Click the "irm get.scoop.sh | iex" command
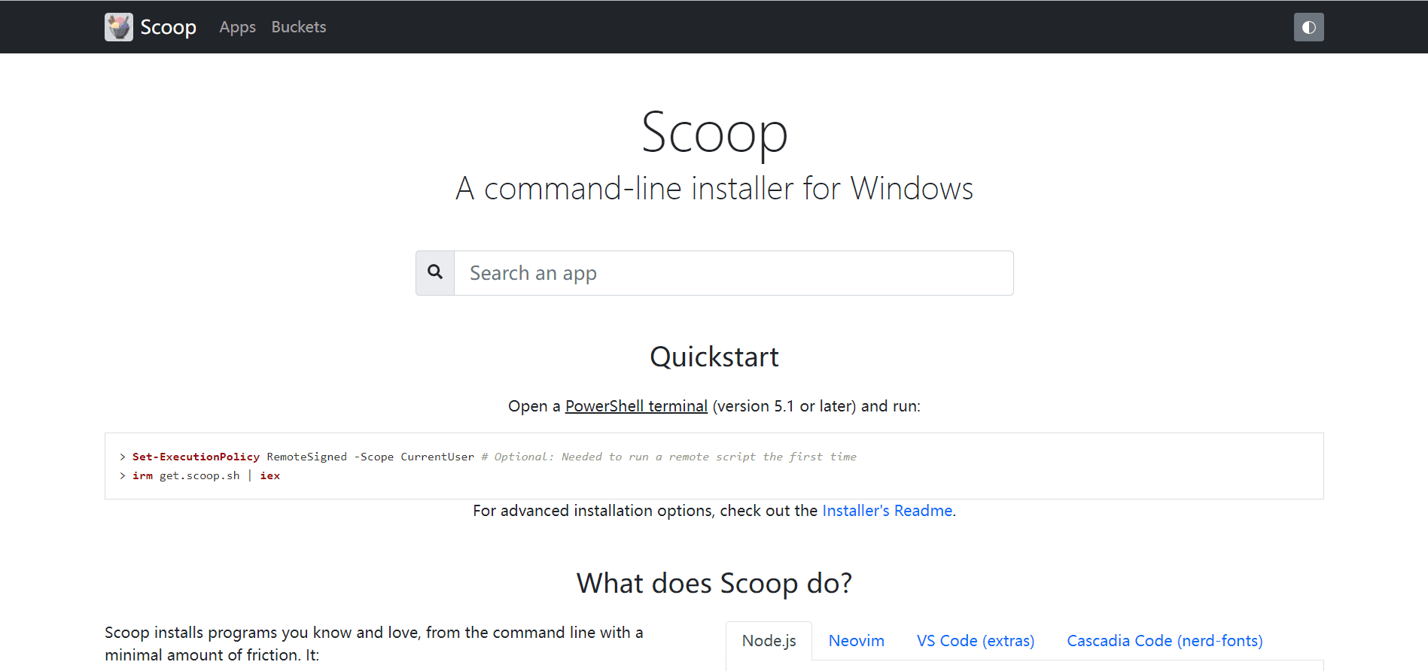 [206, 475]
